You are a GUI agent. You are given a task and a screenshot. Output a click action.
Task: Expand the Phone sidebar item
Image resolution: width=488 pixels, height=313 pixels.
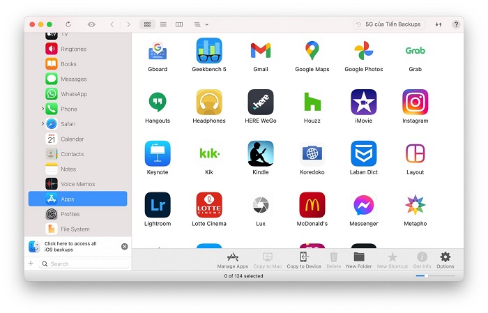43,109
